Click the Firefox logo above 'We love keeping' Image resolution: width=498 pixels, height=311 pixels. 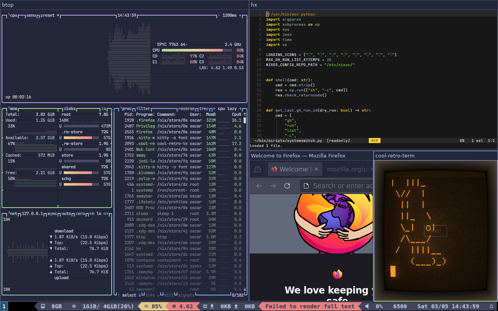pyautogui.click(x=338, y=274)
